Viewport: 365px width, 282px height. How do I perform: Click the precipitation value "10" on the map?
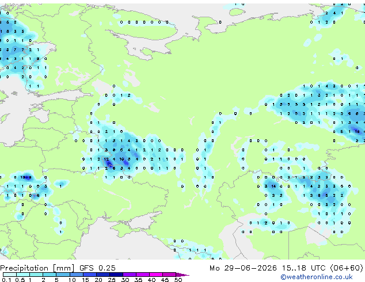[121, 159]
